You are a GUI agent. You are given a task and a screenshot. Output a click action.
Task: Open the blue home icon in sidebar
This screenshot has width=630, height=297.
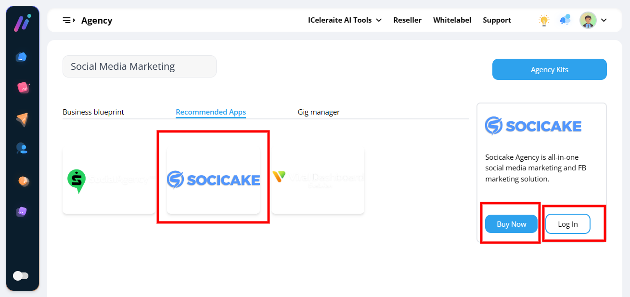tap(21, 57)
